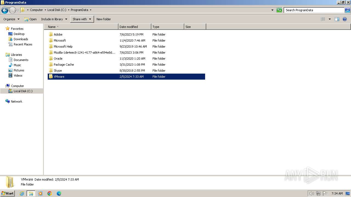Viewport: 351px width, 197px height.
Task: Select Local Disk (C:) in tree
Action: (x=23, y=91)
